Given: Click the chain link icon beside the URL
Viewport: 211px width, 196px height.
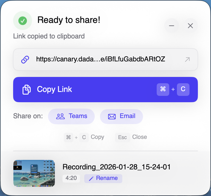Looking at the screenshot, I should [x=25, y=60].
